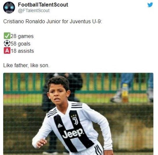Click the black shoulder stripes on jersey
This screenshot has height=155, width=158.
pos(77,105)
